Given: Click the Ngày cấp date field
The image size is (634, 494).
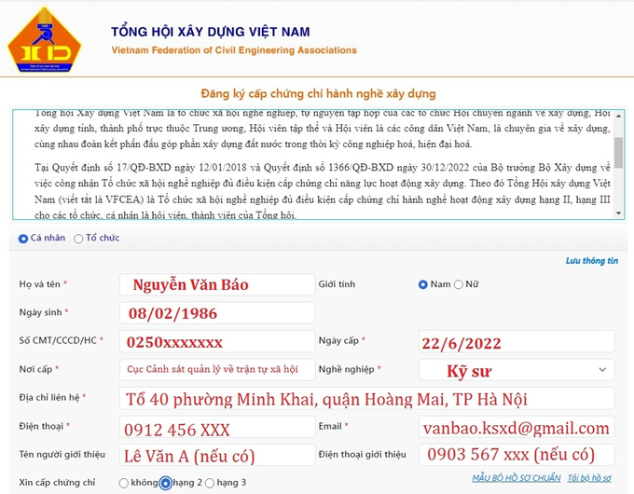Looking at the screenshot, I should [x=517, y=341].
